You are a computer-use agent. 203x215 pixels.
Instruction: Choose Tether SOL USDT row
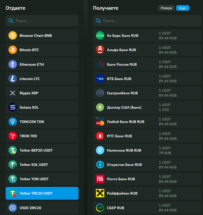point(42,165)
